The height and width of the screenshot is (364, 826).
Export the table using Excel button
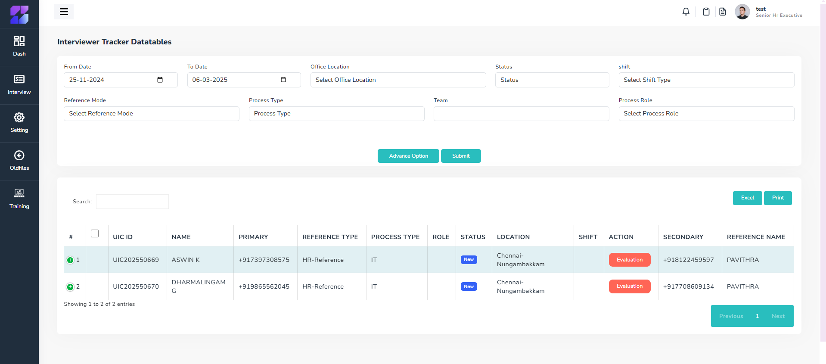747,198
